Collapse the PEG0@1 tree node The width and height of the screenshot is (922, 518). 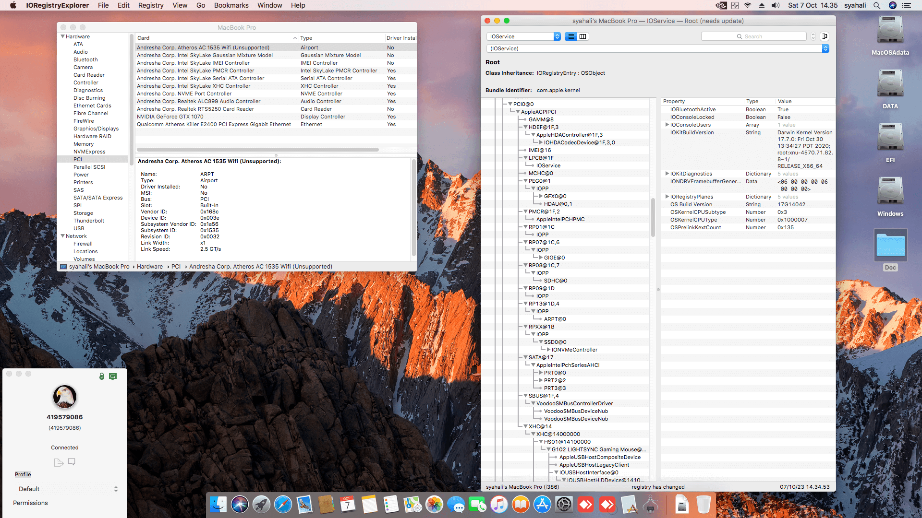(526, 181)
